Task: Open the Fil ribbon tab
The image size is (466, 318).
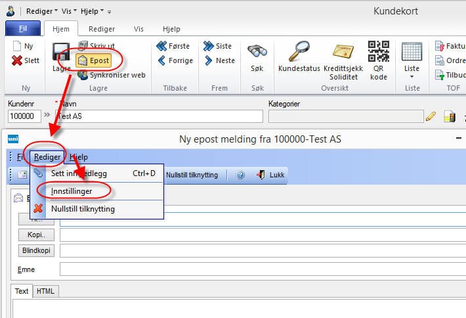Action: [x=22, y=29]
